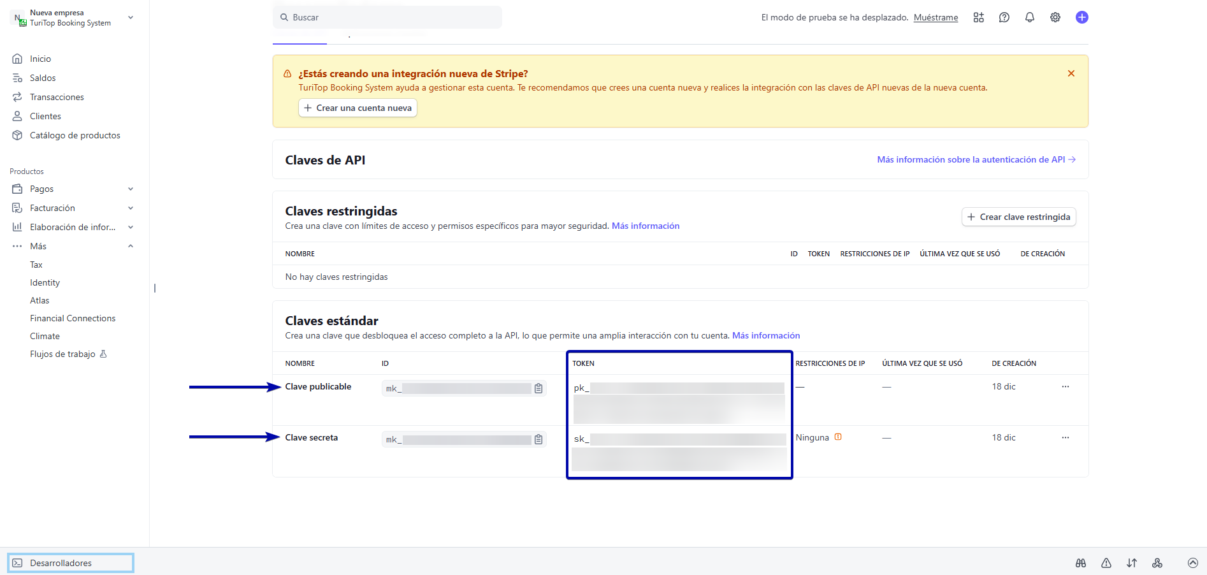The width and height of the screenshot is (1207, 575).
Task: Copy the Clave secreta ID
Action: (x=538, y=439)
